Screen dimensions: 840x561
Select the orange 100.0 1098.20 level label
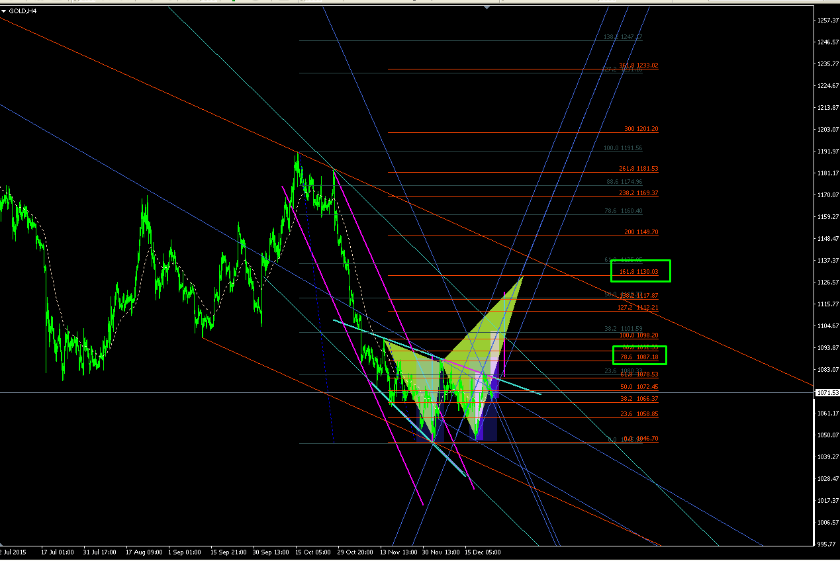tap(639, 335)
